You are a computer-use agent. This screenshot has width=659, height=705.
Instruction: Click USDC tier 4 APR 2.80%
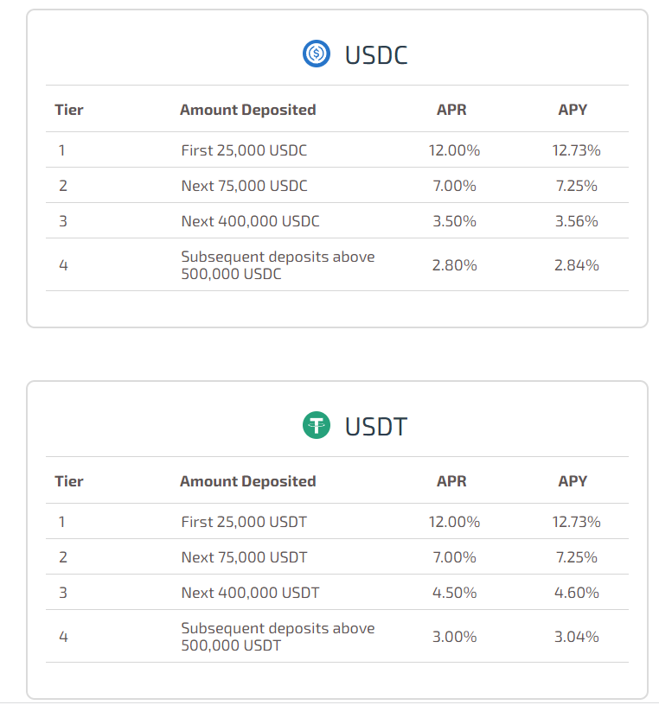(x=454, y=265)
